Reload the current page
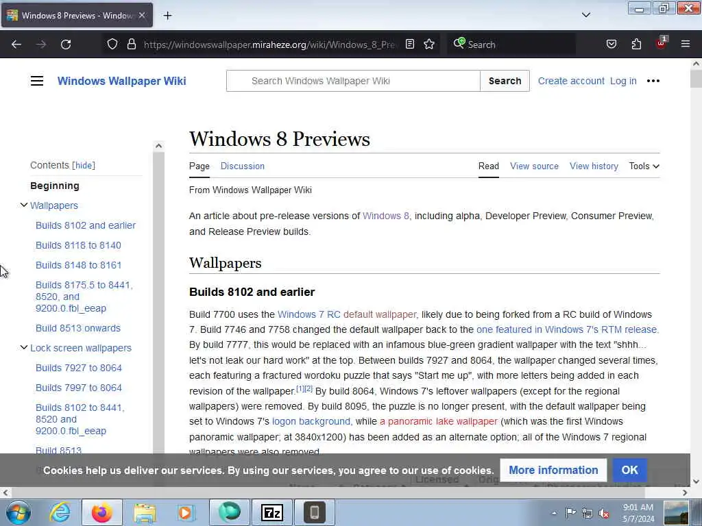Image resolution: width=702 pixels, height=526 pixels. pos(66,45)
